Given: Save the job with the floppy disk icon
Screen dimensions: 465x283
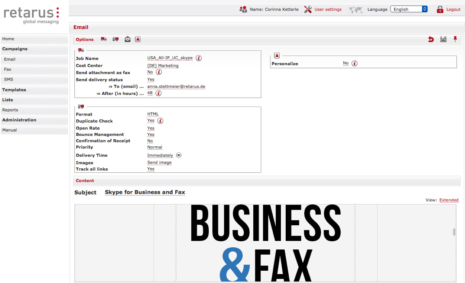Looking at the screenshot, I should click(x=443, y=39).
